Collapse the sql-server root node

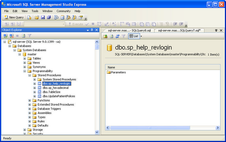5,42
